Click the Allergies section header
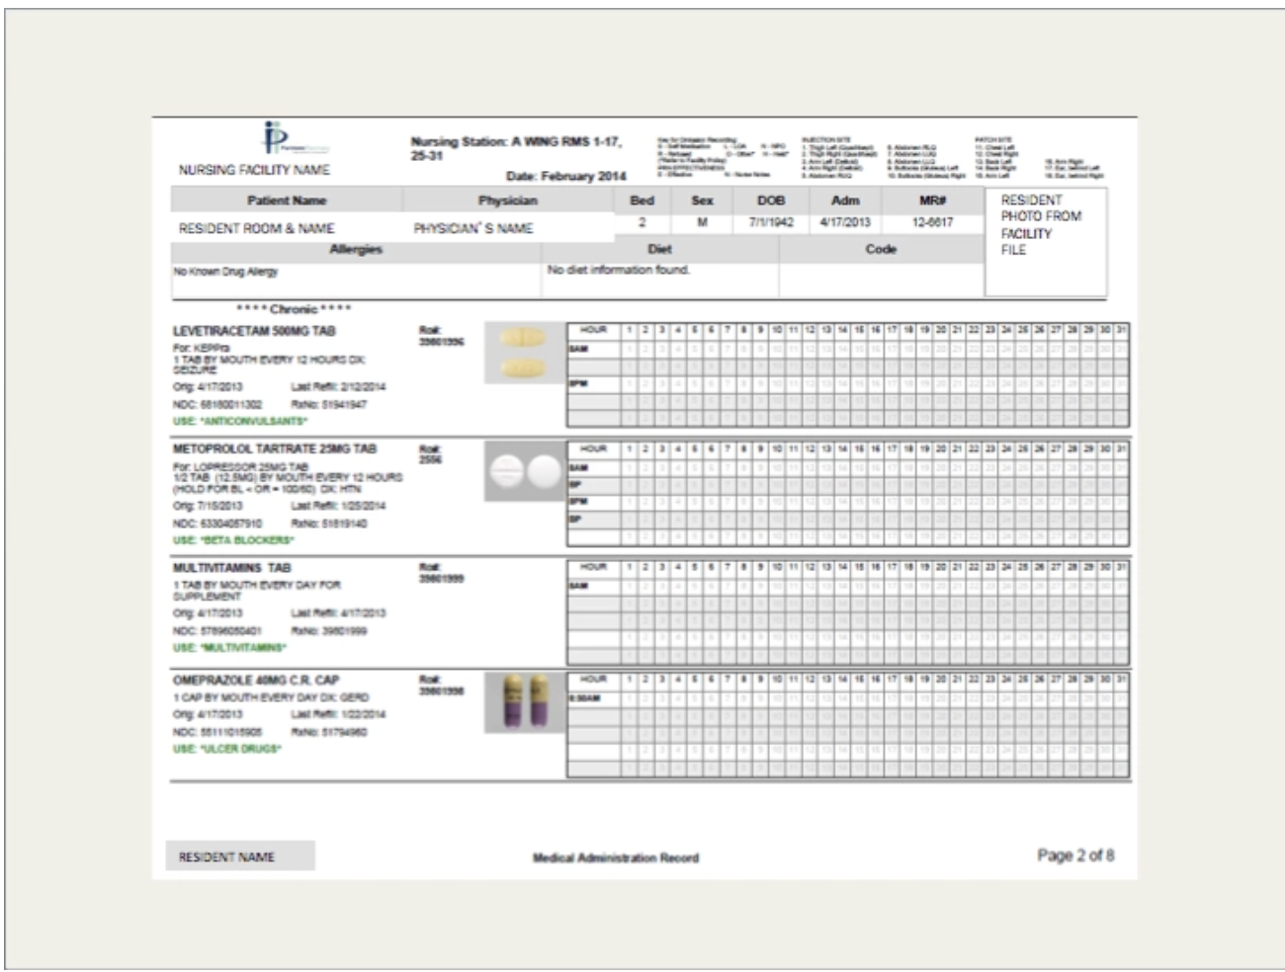Image resolution: width=1285 pixels, height=972 pixels. pos(355,250)
